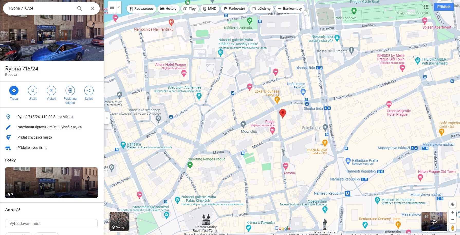The height and width of the screenshot is (235, 460).
Task: Click the Café Imperial restaurant marker
Action: (441, 132)
